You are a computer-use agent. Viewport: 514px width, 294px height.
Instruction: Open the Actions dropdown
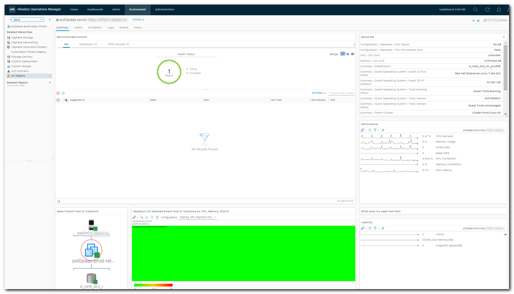coord(138,20)
